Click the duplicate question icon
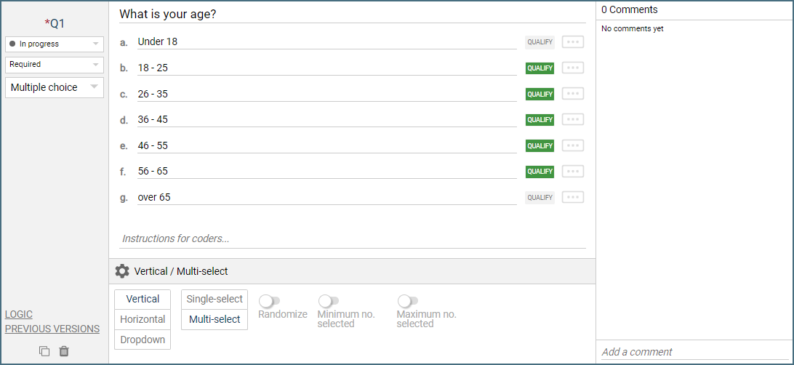This screenshot has height=365, width=794. tap(44, 351)
